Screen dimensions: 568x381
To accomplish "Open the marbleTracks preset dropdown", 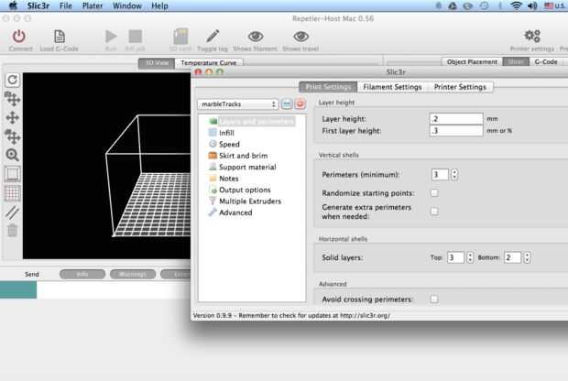I will click(x=238, y=103).
